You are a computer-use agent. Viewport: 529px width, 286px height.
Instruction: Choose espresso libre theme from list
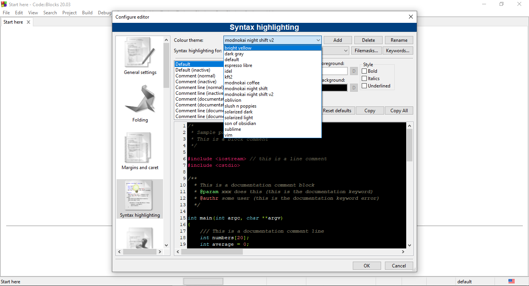(273, 65)
